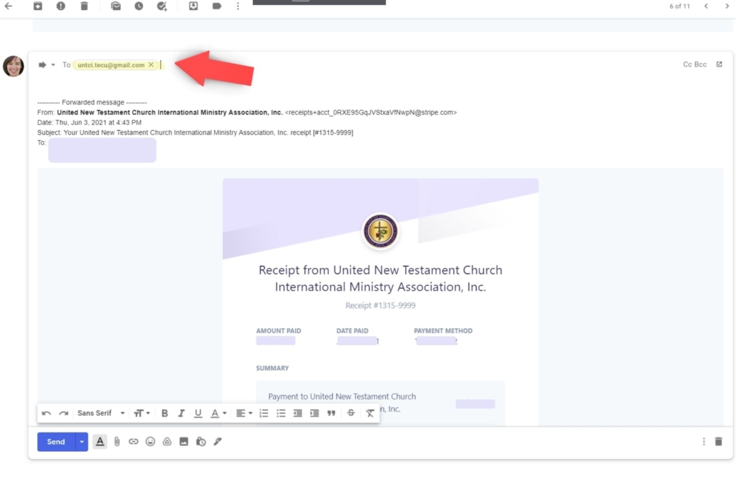This screenshot has width=736, height=491.
Task: Open the Send options dropdown
Action: pos(81,442)
